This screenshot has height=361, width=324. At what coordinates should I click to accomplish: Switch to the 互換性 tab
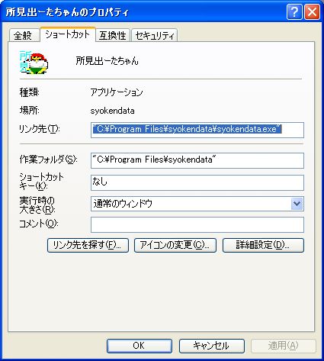(113, 35)
